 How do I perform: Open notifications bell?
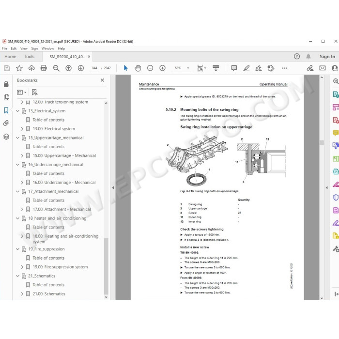(308, 57)
